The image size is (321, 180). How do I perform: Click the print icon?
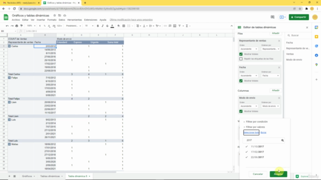tap(17, 26)
